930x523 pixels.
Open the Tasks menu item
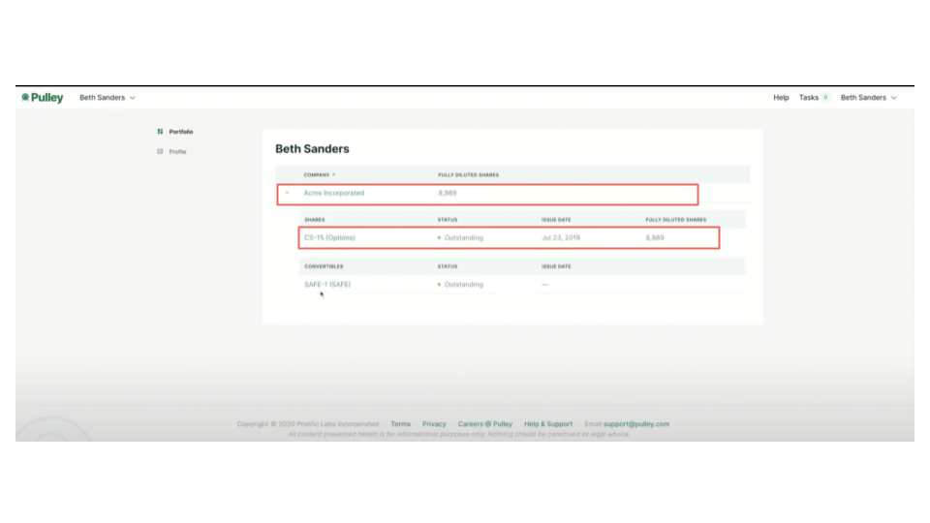(x=808, y=98)
